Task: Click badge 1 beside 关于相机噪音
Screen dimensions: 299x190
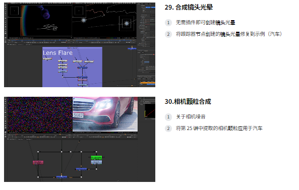Action: pyautogui.click(x=168, y=117)
